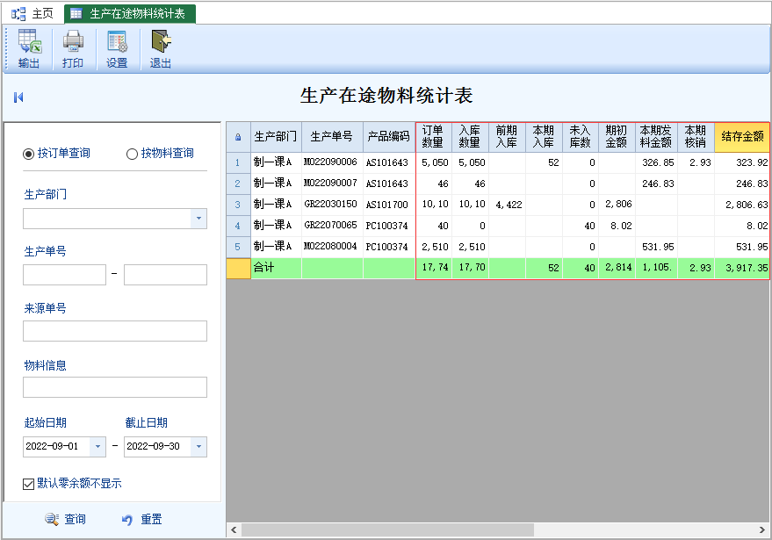Click order cell MO22080004

click(330, 247)
